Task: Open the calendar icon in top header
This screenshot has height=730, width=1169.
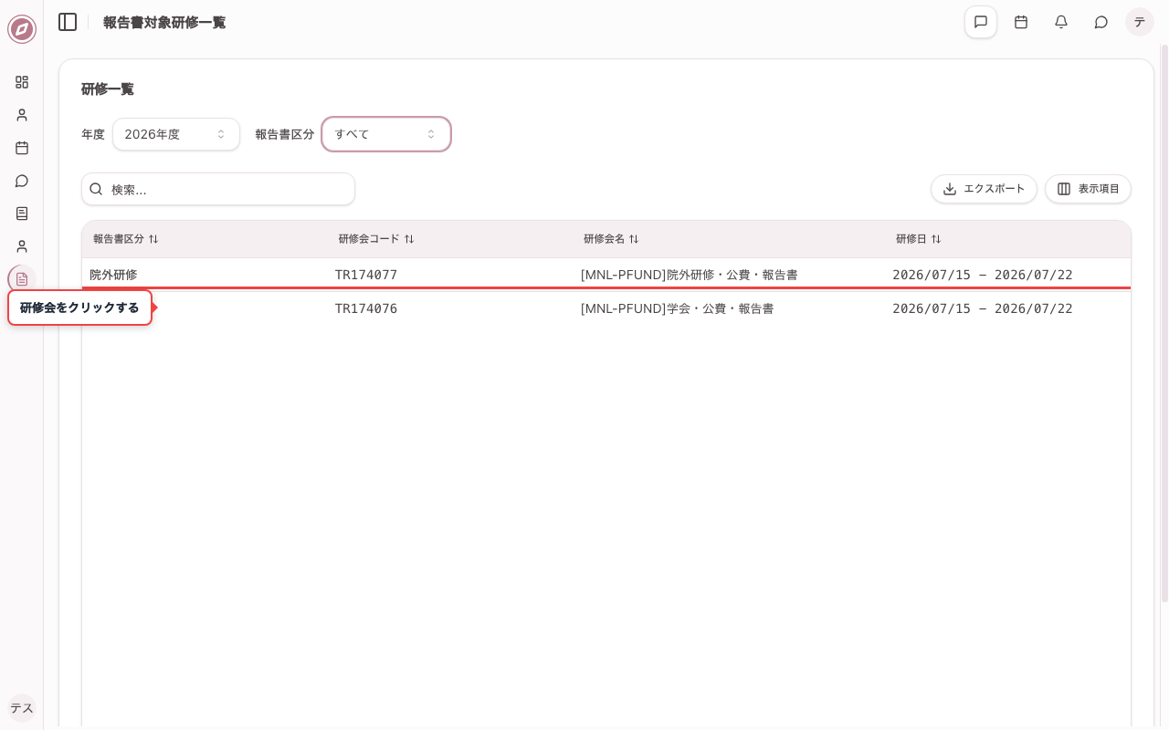Action: tap(1021, 22)
